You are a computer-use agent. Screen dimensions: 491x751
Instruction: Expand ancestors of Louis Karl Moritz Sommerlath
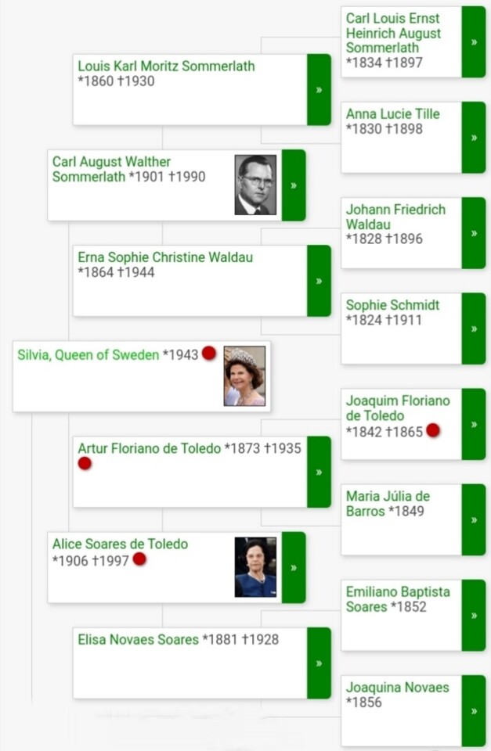319,89
